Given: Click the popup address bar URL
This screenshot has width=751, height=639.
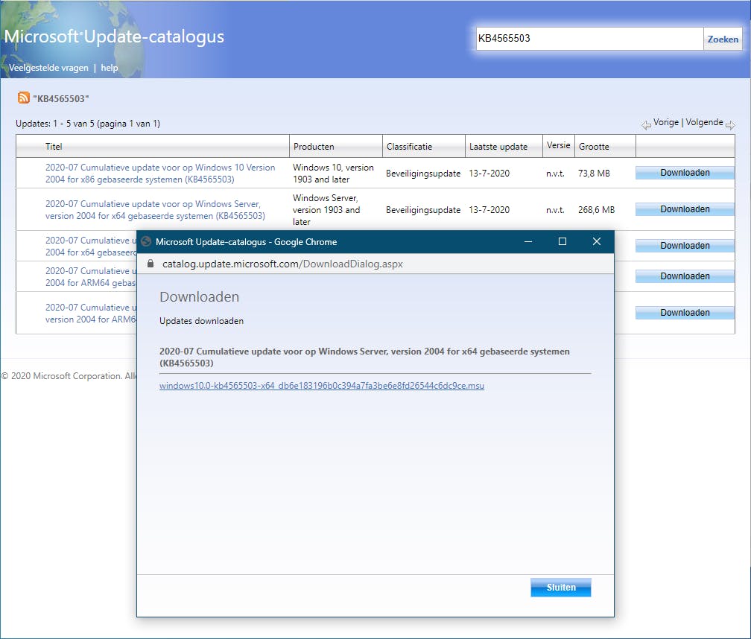Looking at the screenshot, I should coord(282,264).
